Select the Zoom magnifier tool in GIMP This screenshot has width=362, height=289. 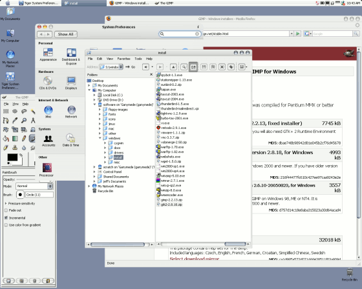point(24,120)
